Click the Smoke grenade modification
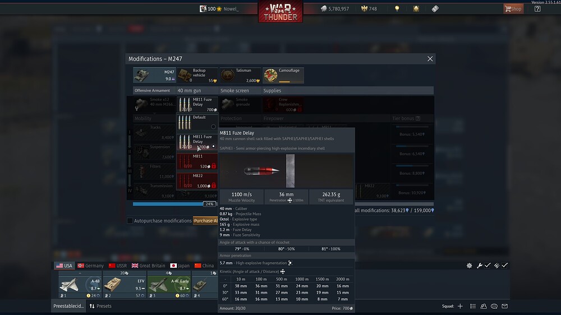The height and width of the screenshot is (315, 561). (240, 104)
